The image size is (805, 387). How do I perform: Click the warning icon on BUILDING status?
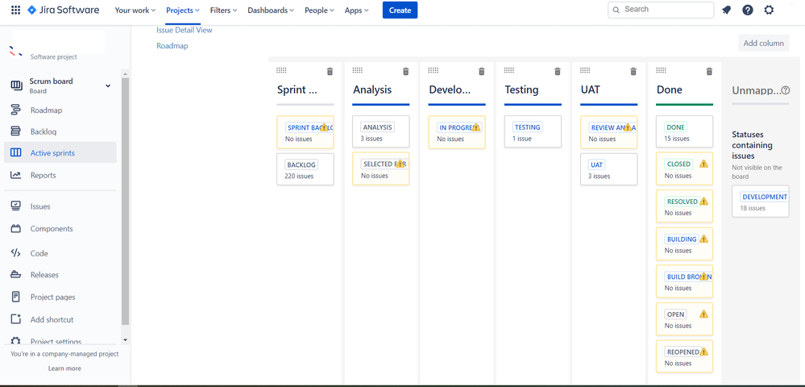click(x=703, y=239)
